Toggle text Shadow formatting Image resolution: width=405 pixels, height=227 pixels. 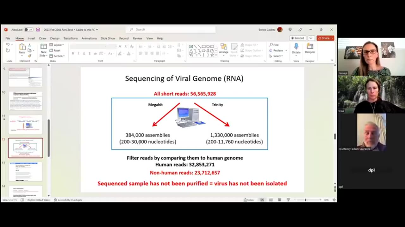(x=90, y=54)
